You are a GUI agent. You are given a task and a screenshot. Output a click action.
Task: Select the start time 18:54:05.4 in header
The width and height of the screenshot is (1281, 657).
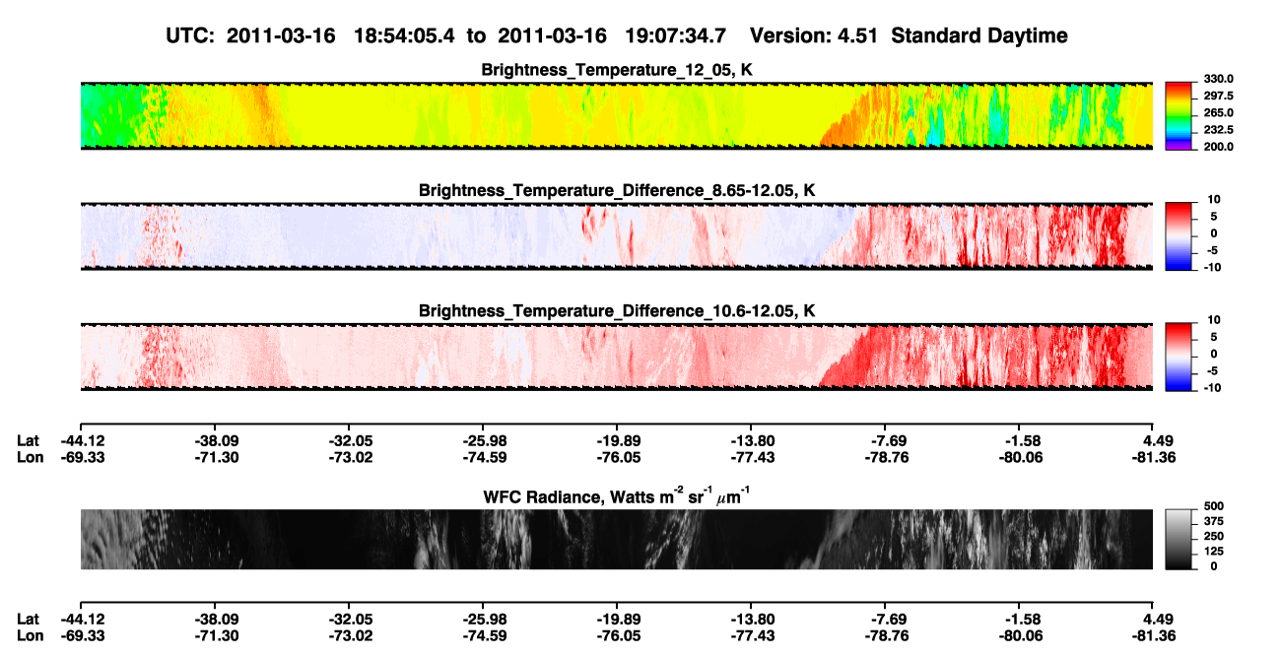[406, 35]
